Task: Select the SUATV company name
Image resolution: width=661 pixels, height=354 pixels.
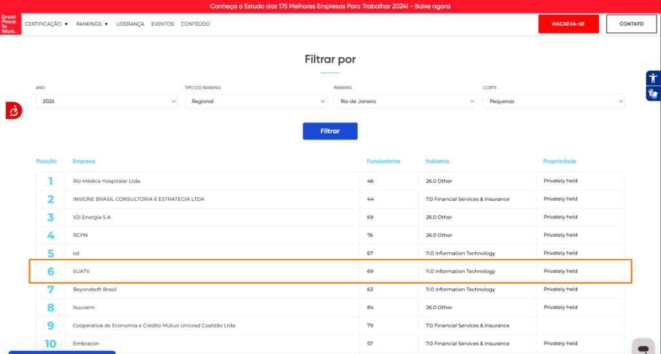Action: point(81,271)
